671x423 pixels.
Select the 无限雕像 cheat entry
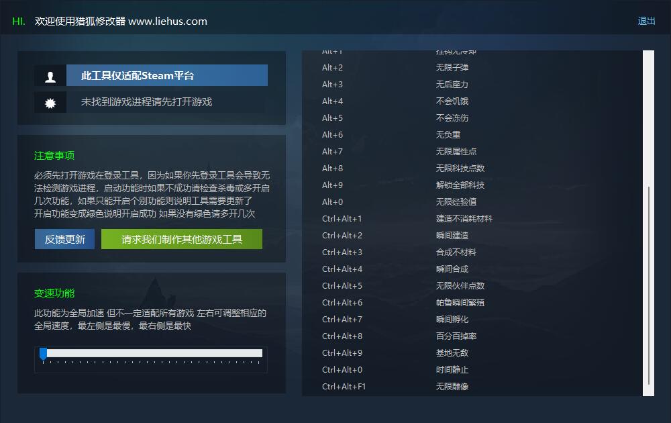[452, 387]
